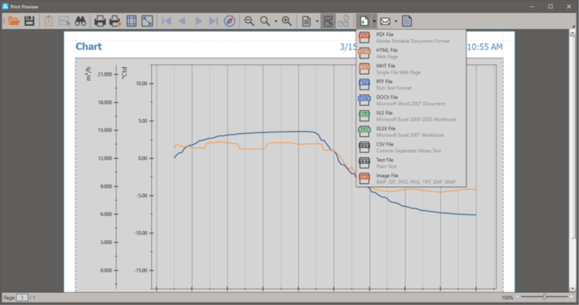Image resolution: width=579 pixels, height=305 pixels.
Task: Click the Save floppy disk icon
Action: pos(29,21)
